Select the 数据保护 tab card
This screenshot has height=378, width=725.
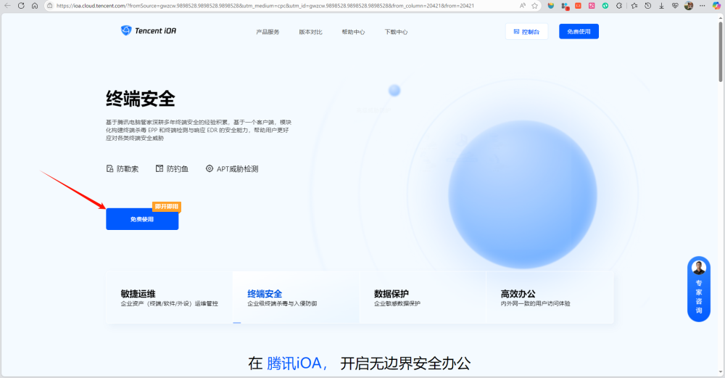(x=423, y=297)
